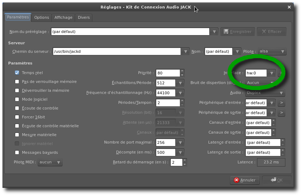
Task: Select the Divers tab
Action: click(84, 17)
